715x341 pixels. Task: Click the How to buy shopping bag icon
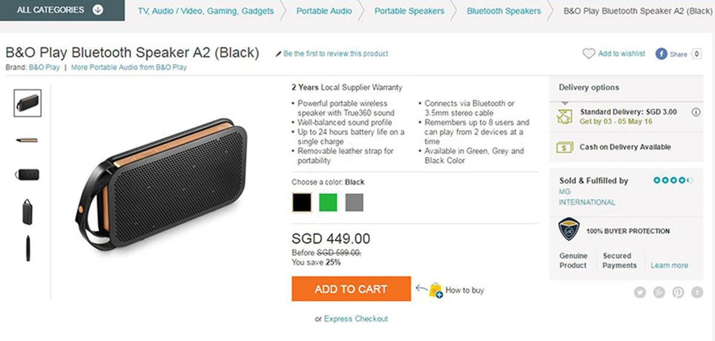(x=435, y=290)
